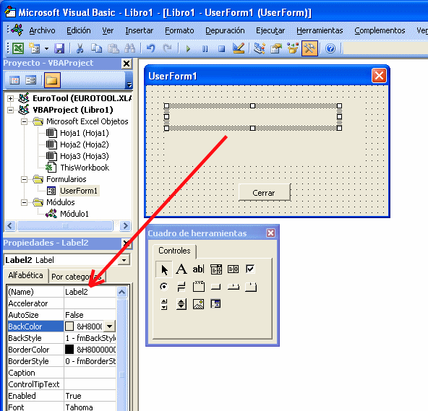The image size is (428, 411).
Task: Open the Herramientas menu
Action: tap(320, 30)
